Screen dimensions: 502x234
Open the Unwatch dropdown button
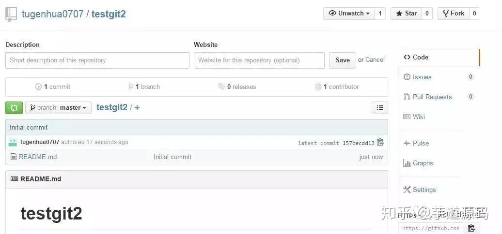click(x=349, y=14)
